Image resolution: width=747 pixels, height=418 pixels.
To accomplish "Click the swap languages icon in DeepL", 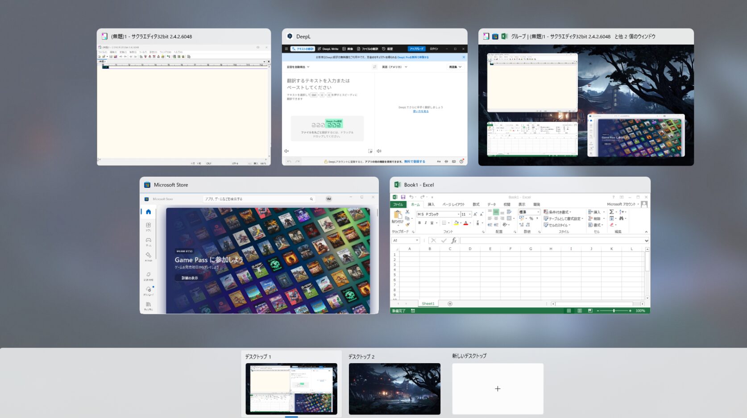I will pos(374,67).
